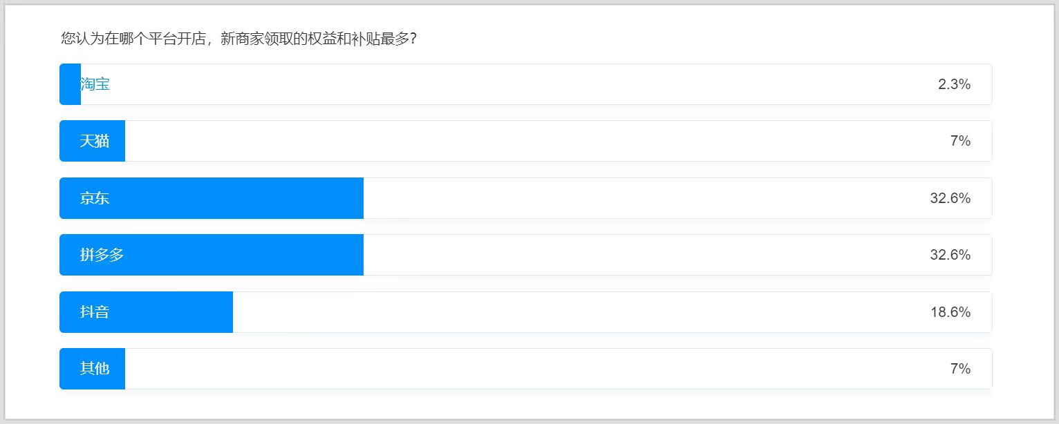Click the blue progress bar of 京东

tap(212, 198)
